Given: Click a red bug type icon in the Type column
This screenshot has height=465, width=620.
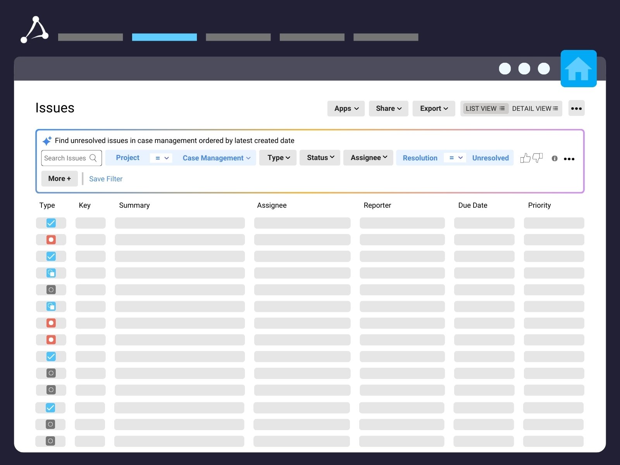Looking at the screenshot, I should tap(51, 239).
